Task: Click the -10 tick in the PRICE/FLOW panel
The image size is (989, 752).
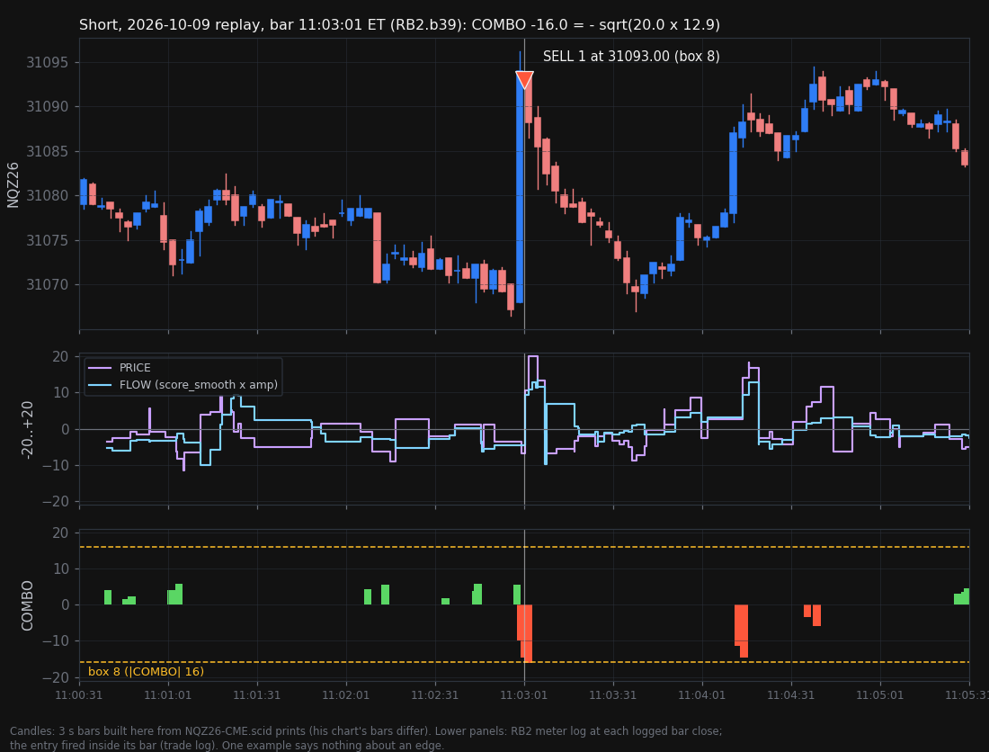Action: 56,466
